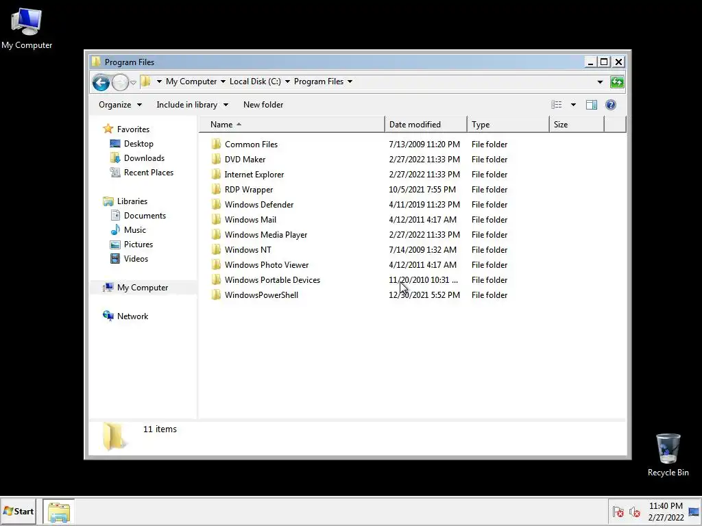Viewport: 702px width, 526px height.
Task: Select the DVD Maker folder icon
Action: click(x=216, y=159)
